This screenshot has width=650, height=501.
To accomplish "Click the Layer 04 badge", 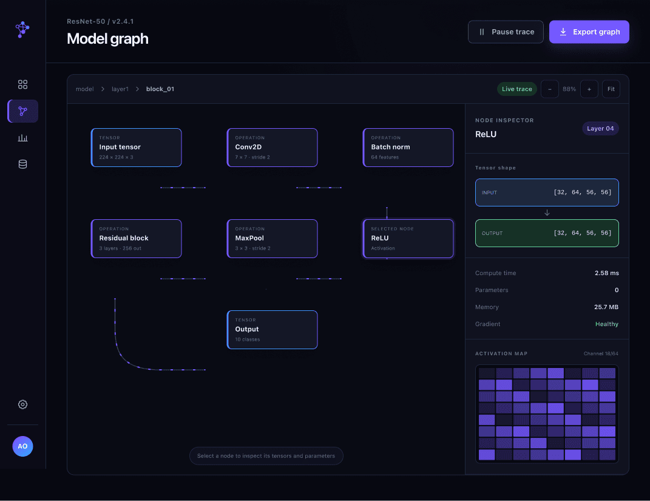I will point(600,129).
